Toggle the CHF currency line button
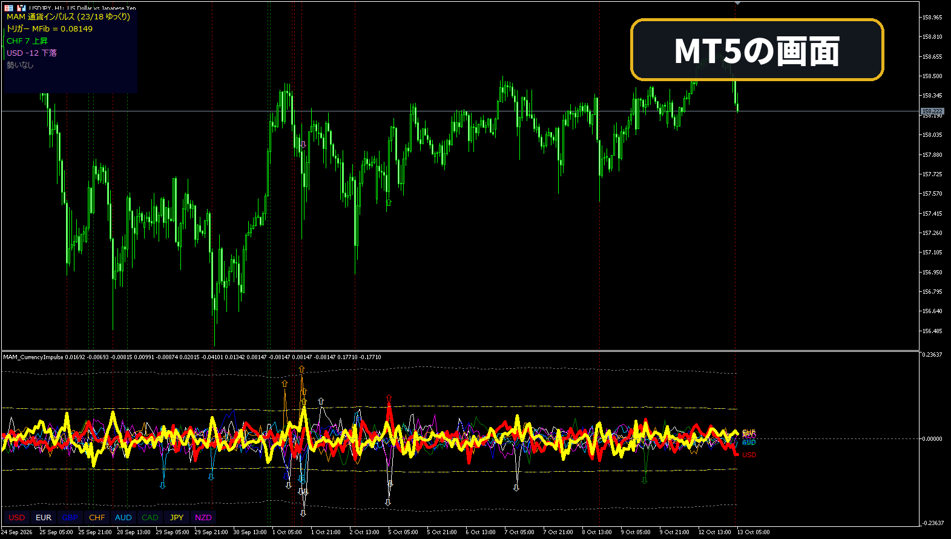This screenshot has height=539, width=951. pos(97,518)
